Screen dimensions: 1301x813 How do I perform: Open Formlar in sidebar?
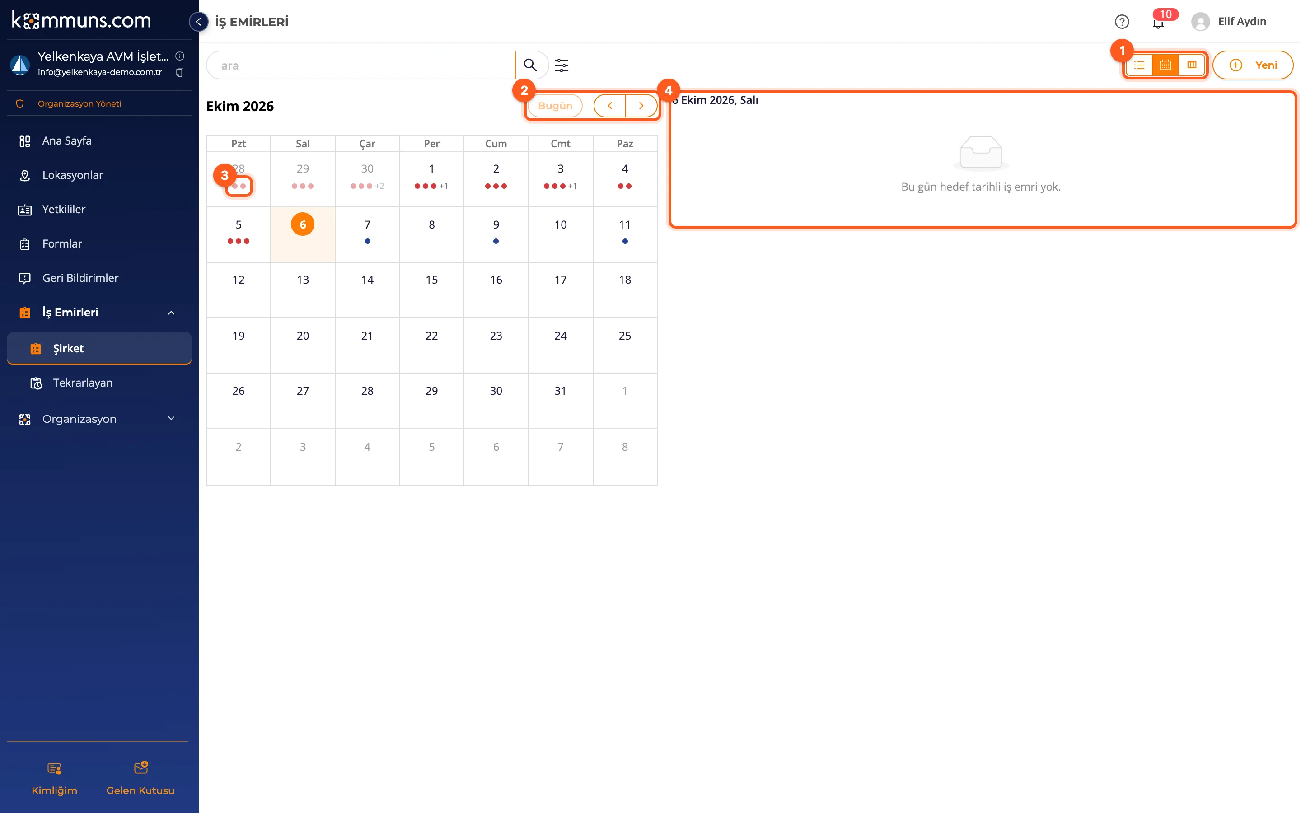coord(99,243)
